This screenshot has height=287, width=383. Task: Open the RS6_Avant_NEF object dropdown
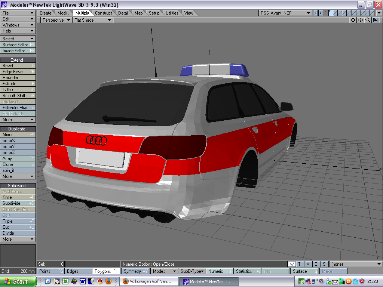click(x=285, y=13)
